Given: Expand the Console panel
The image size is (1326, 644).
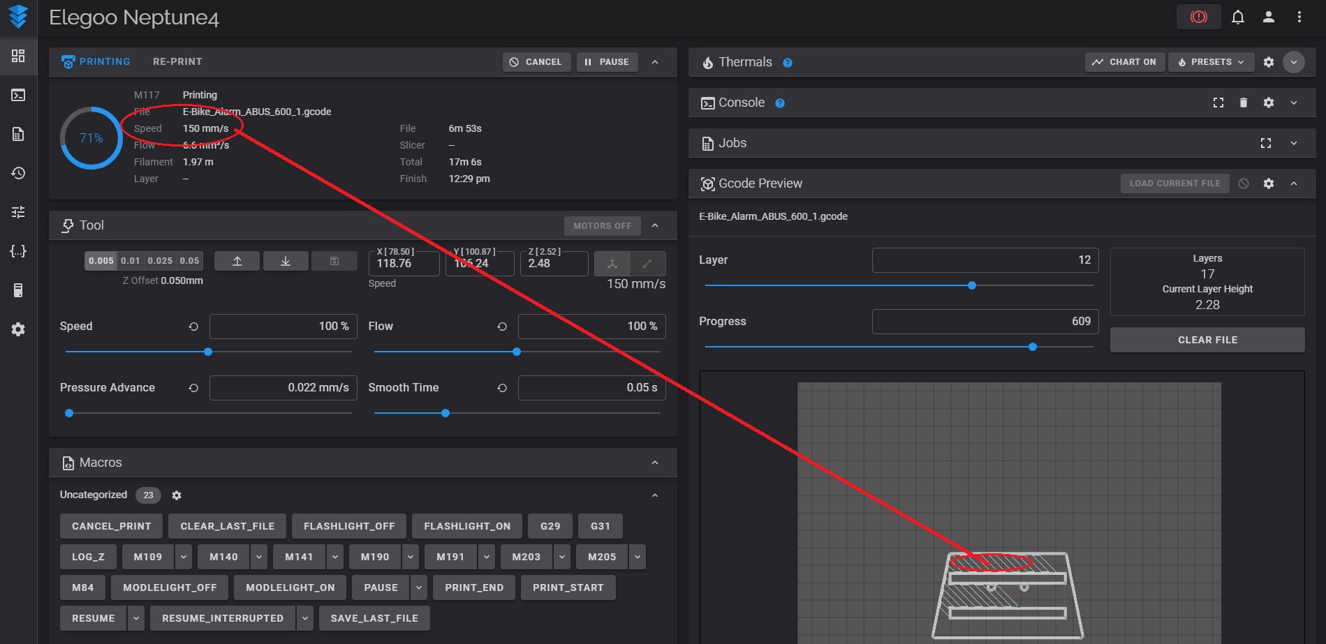Looking at the screenshot, I should point(1294,103).
